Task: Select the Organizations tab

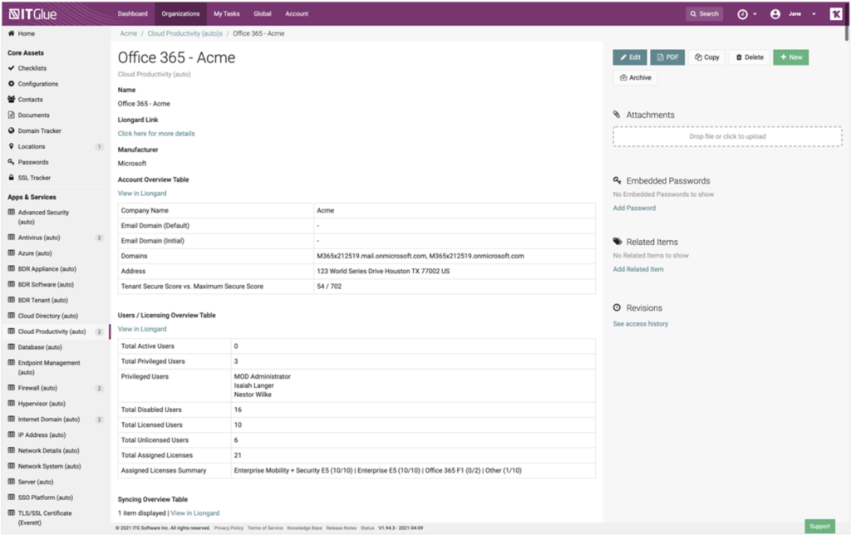Action: point(180,13)
